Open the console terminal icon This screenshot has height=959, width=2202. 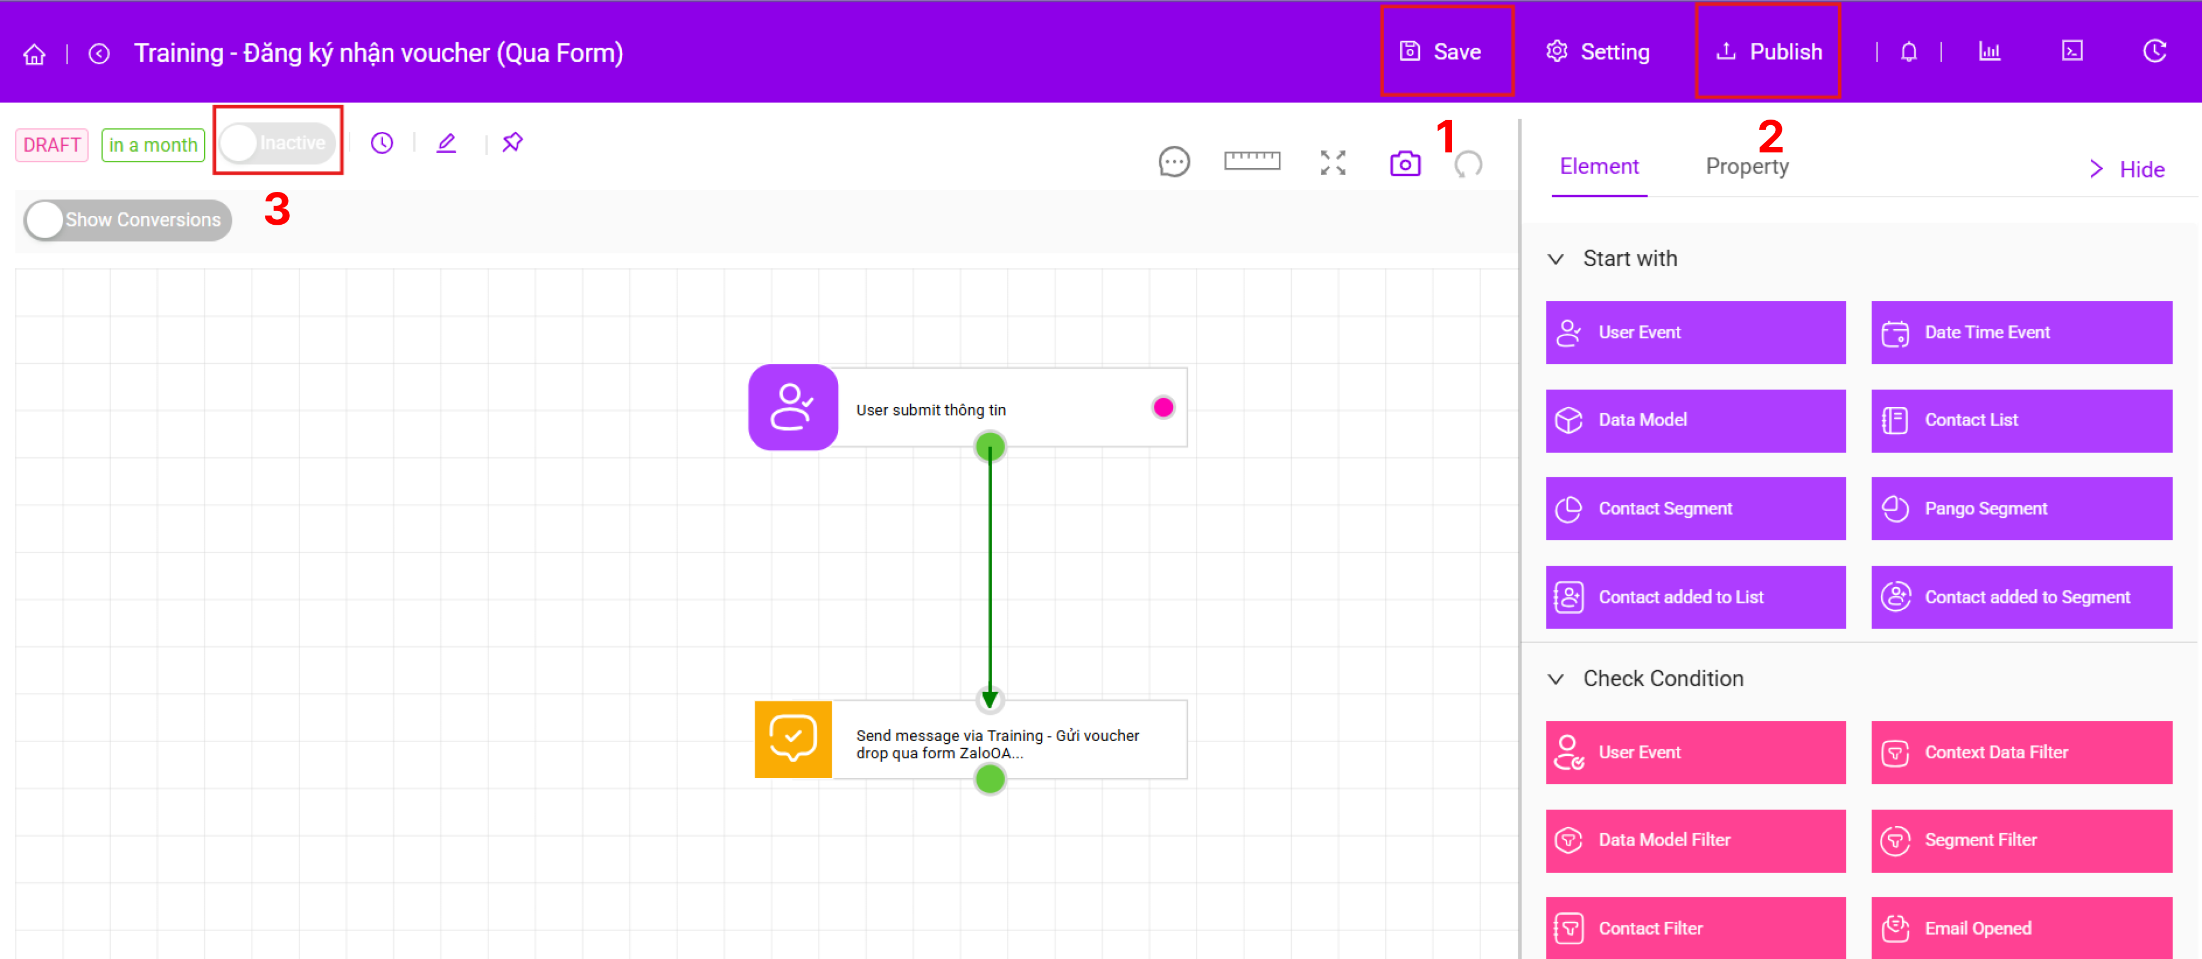[2072, 51]
